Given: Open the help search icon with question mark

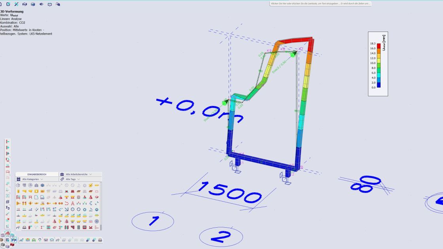Looking at the screenshot, I should (58, 4).
